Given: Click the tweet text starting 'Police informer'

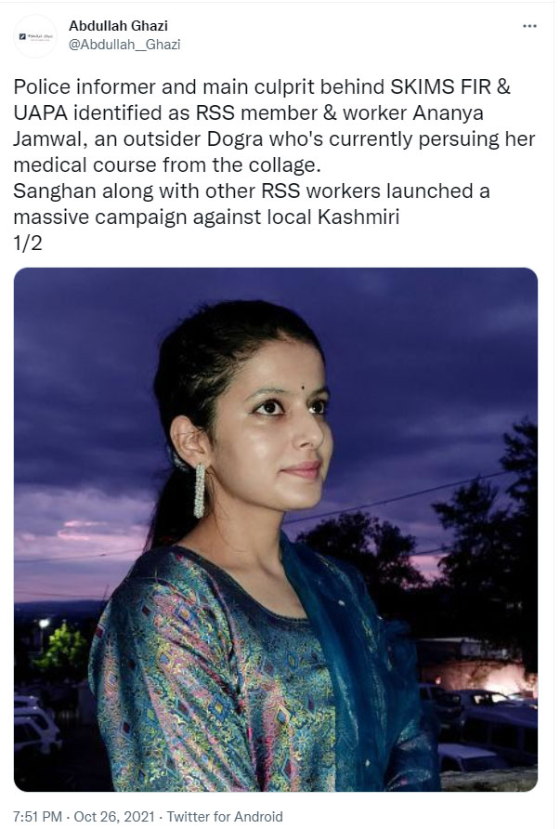Looking at the screenshot, I should pyautogui.click(x=275, y=164).
